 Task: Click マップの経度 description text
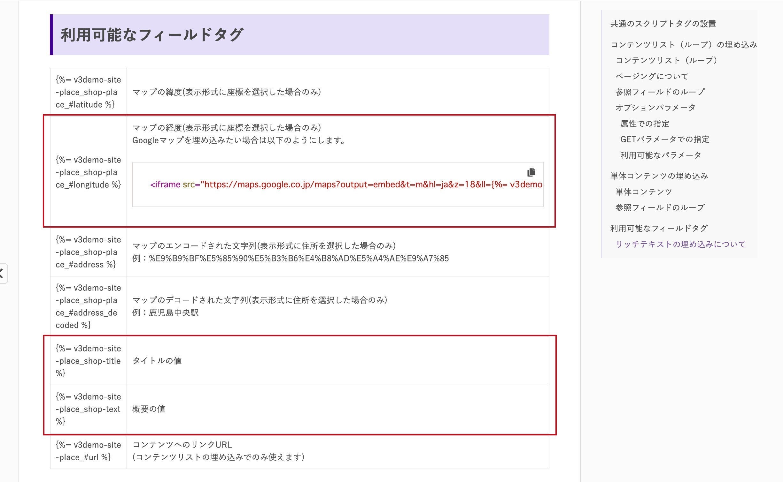pyautogui.click(x=227, y=128)
